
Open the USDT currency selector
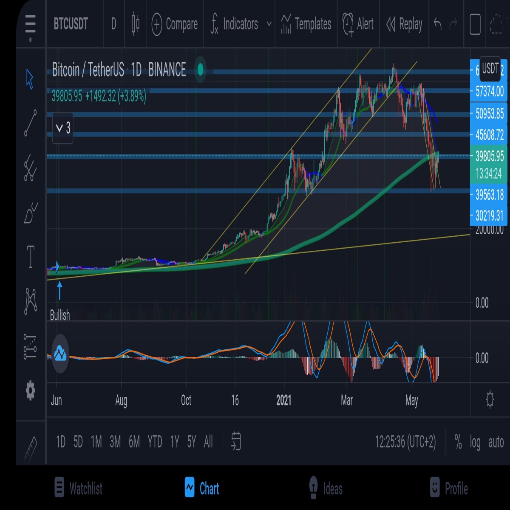point(490,68)
